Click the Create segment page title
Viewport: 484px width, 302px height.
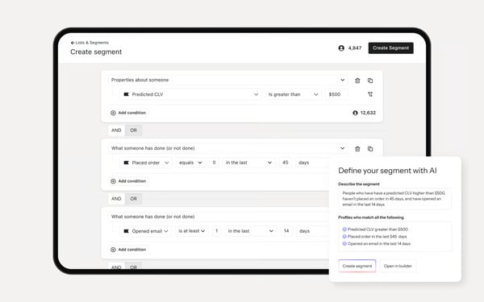pyautogui.click(x=96, y=52)
